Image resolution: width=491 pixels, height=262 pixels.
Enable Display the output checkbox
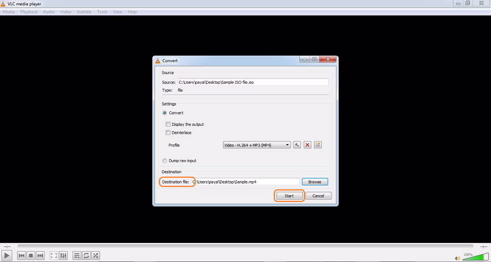(168, 124)
